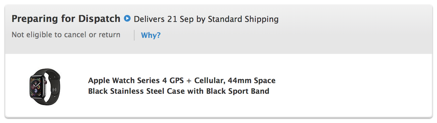Select the 'Preparing for Dispatch' status heading
Image resolution: width=437 pixels, height=123 pixels.
coord(66,19)
